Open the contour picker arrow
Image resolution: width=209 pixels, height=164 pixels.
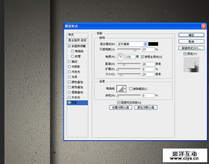click(x=125, y=89)
